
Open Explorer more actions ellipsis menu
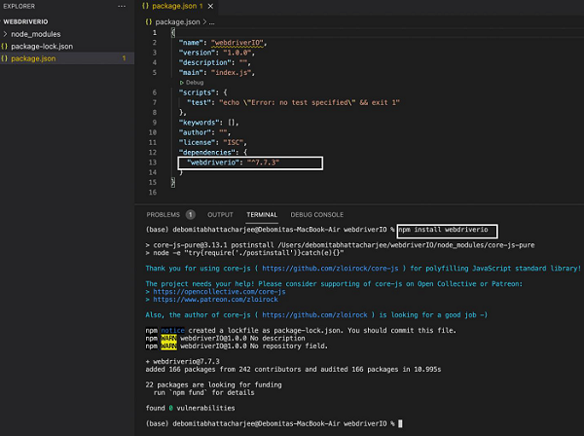[121, 6]
